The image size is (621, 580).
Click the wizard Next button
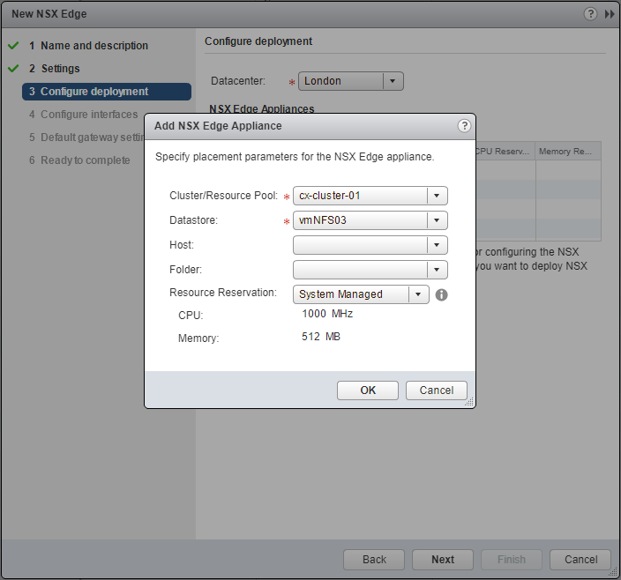[x=443, y=559]
